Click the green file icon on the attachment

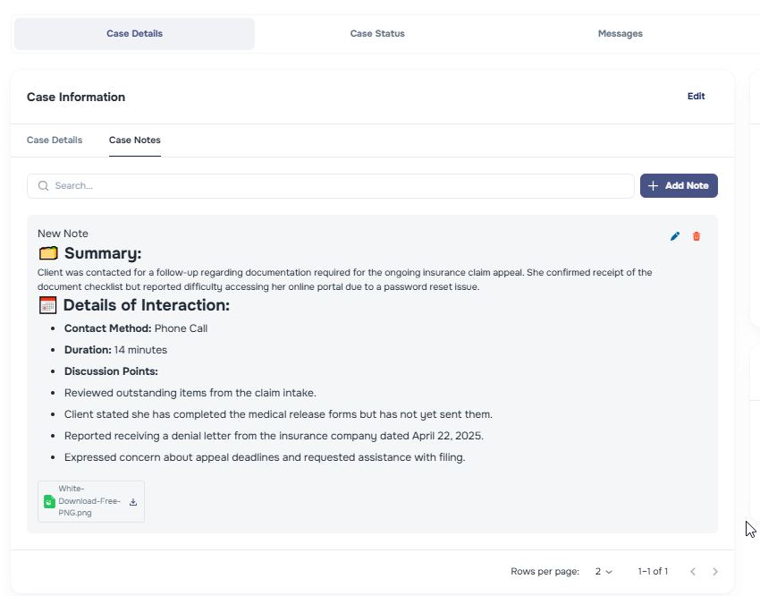[50, 502]
